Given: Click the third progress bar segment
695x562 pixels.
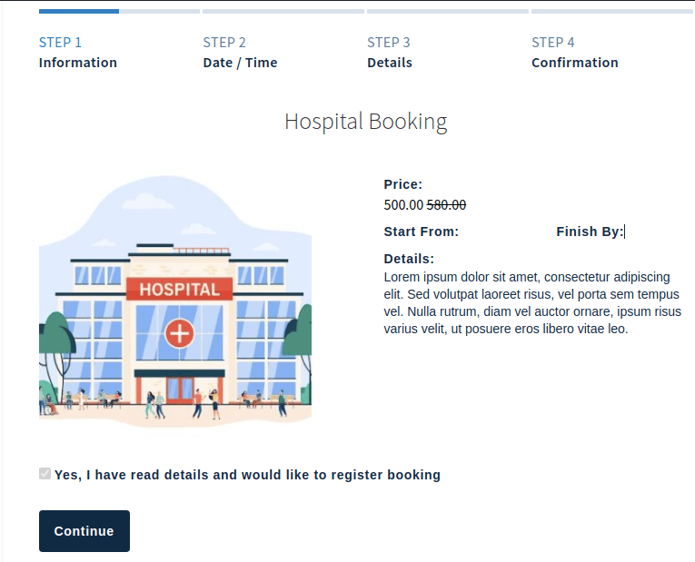Looking at the screenshot, I should (x=283, y=11).
